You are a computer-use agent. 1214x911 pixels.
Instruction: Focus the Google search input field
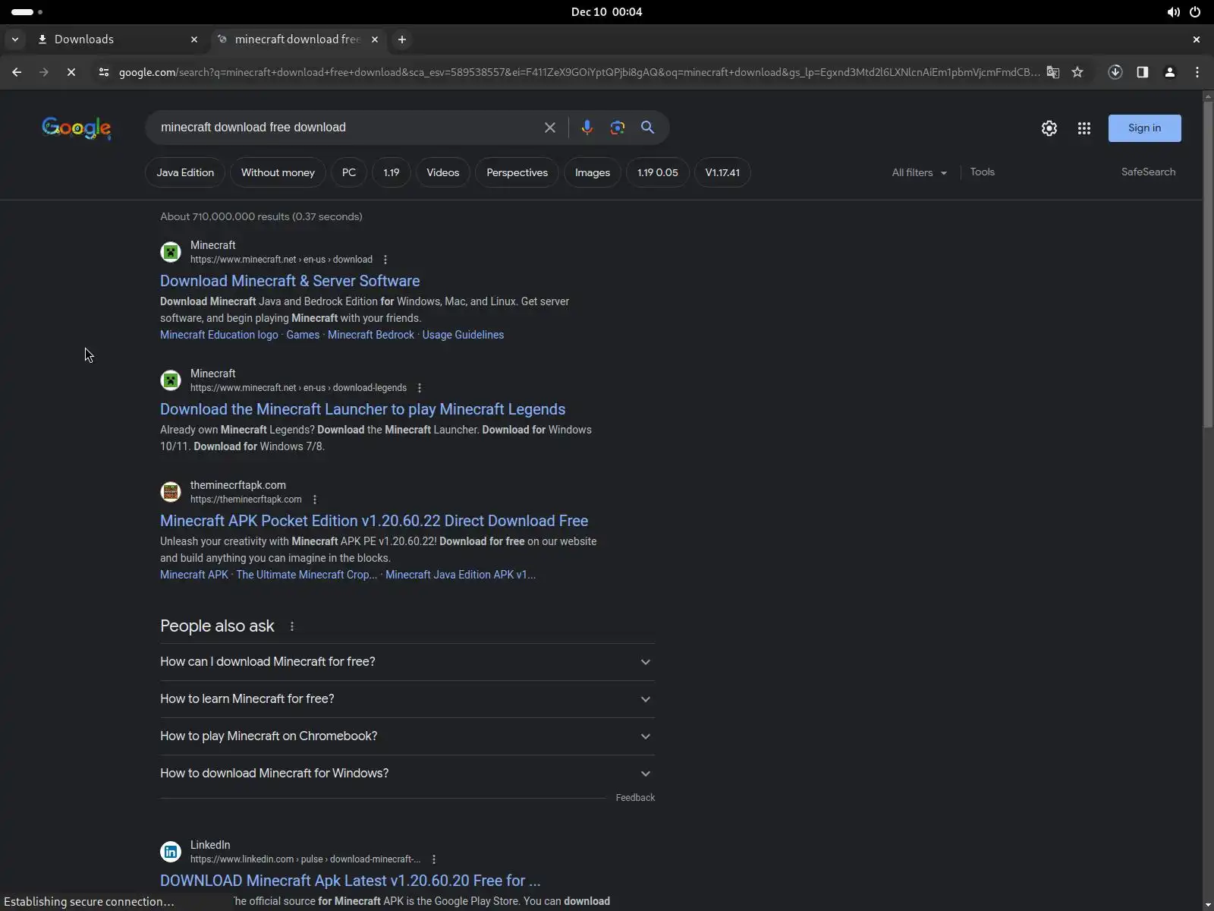pos(345,128)
